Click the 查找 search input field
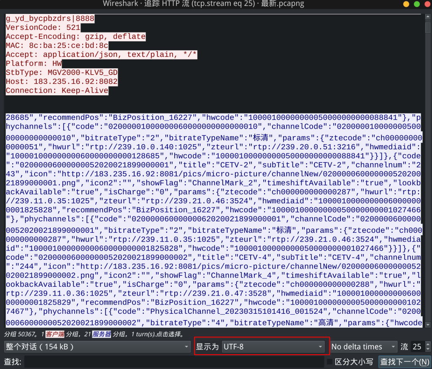The image size is (432, 369). point(174,361)
